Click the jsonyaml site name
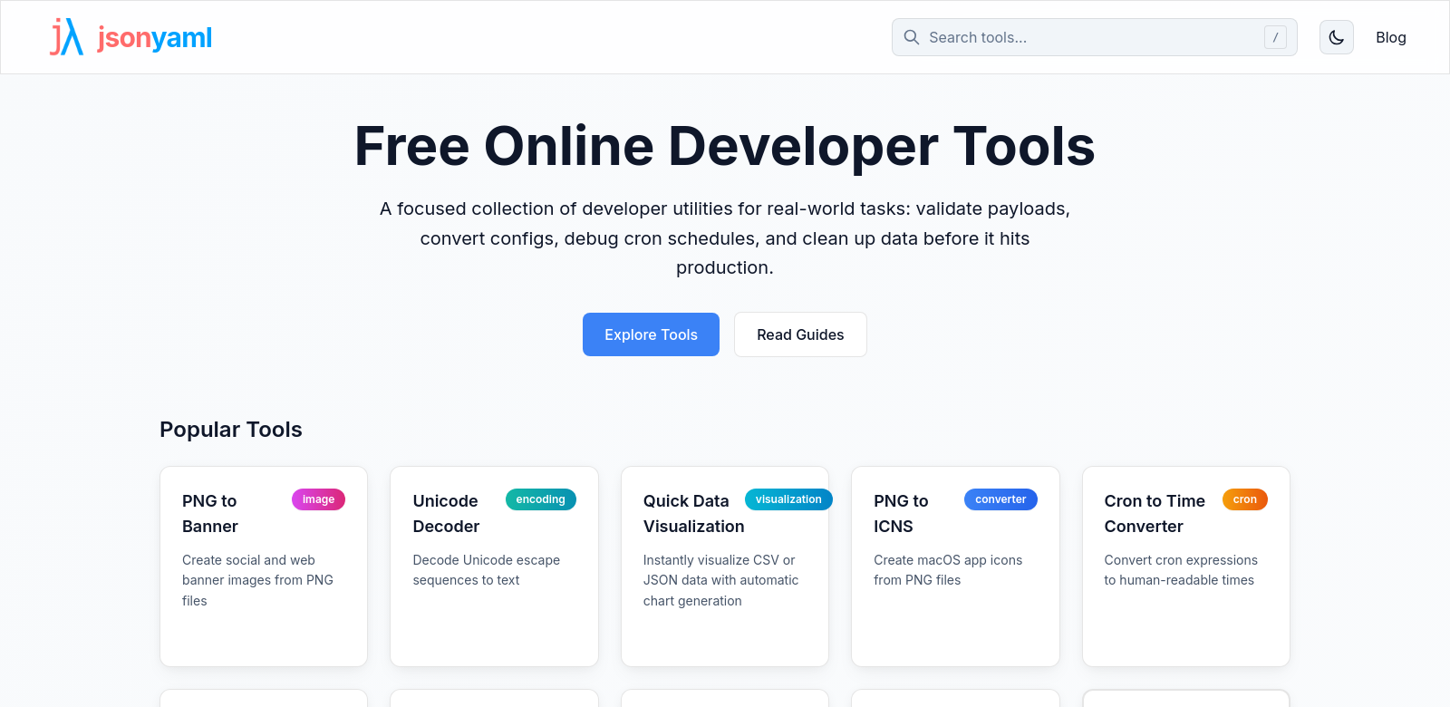 [155, 37]
